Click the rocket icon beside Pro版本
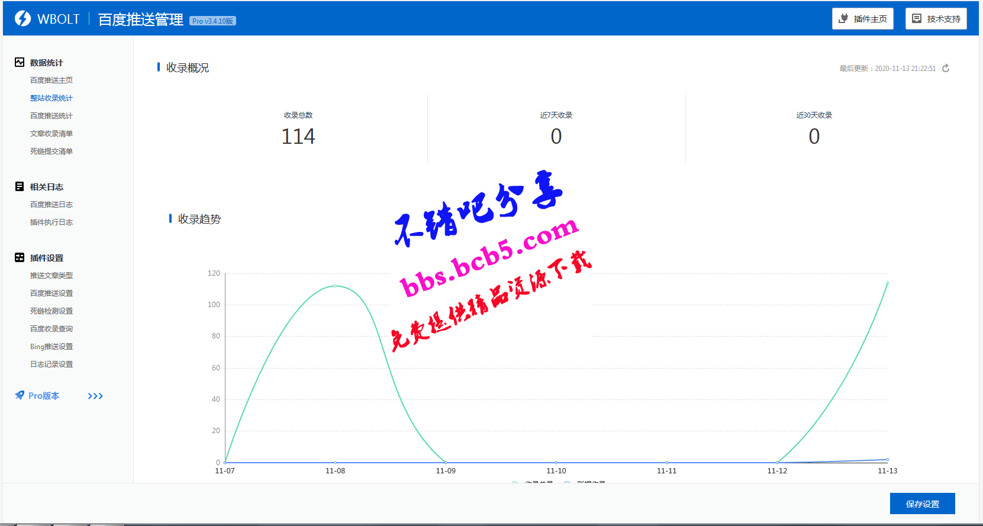Image resolution: width=983 pixels, height=526 pixels. [x=20, y=395]
